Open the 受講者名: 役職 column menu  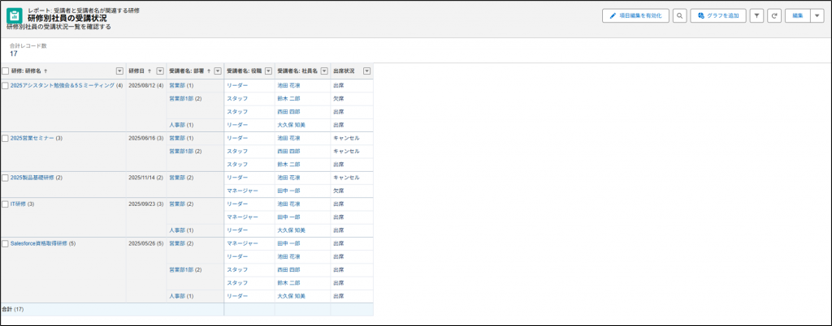pos(269,71)
